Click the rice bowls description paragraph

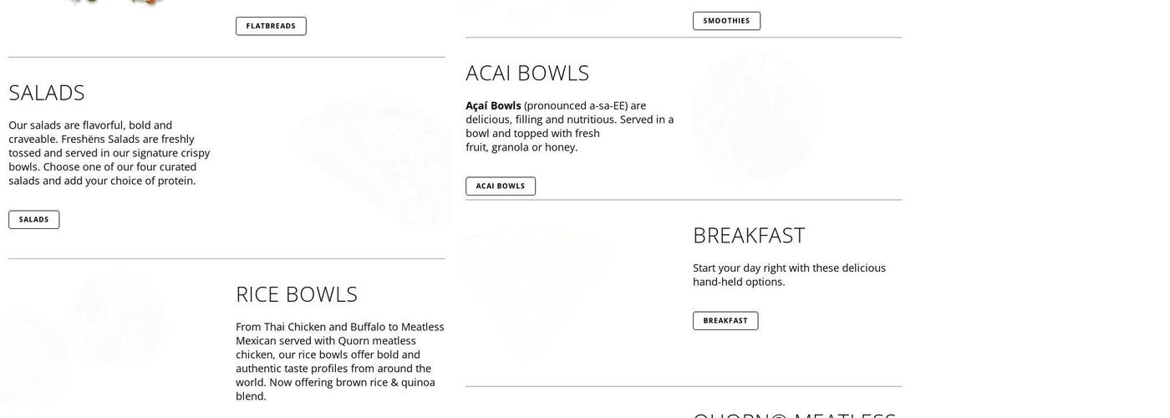coord(339,361)
